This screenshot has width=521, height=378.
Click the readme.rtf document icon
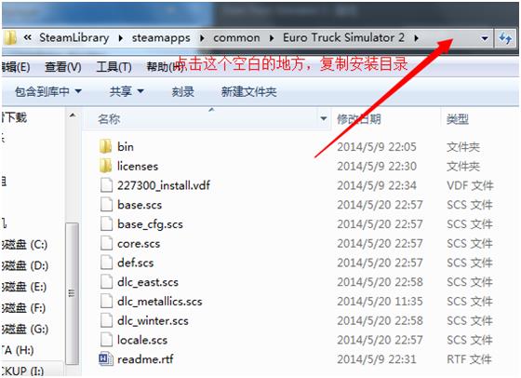coord(106,358)
